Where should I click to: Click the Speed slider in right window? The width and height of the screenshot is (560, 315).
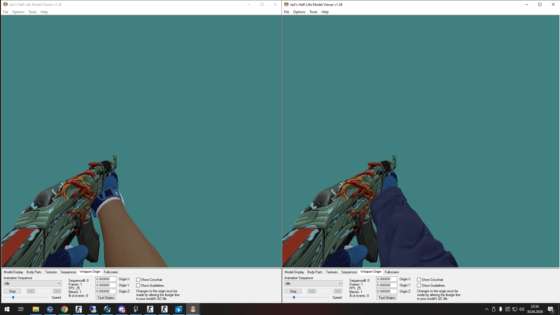[x=307, y=297]
